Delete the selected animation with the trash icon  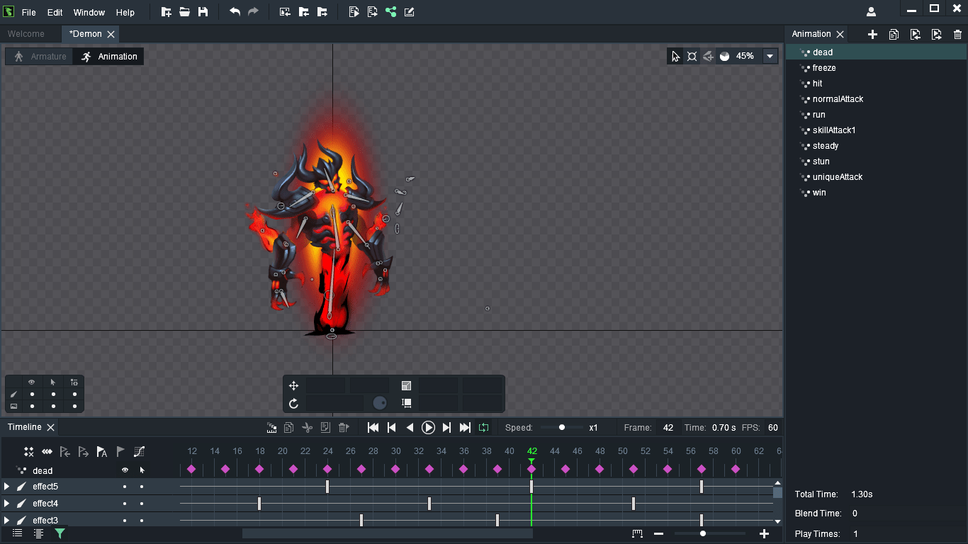click(957, 34)
